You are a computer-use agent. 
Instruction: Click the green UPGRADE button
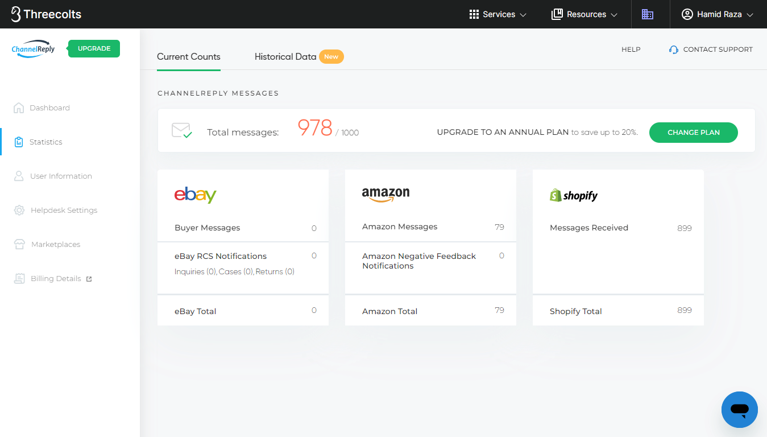tap(94, 48)
